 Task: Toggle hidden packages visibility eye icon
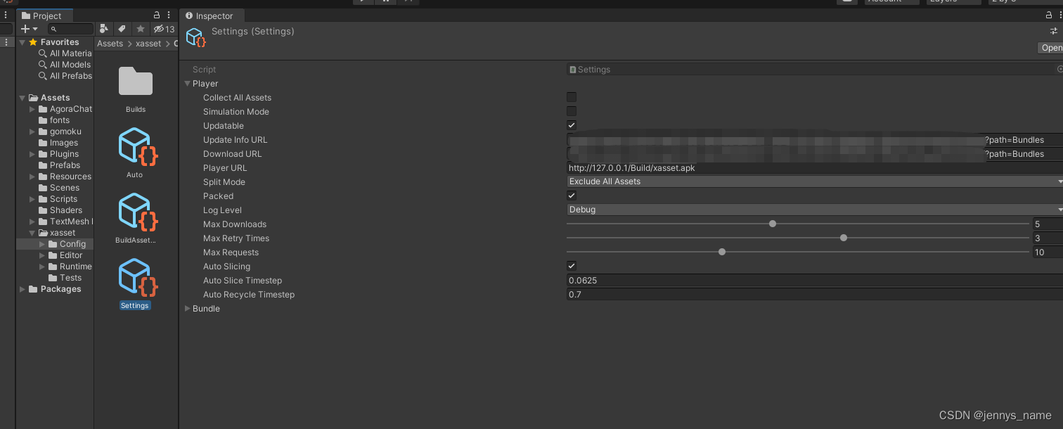159,29
